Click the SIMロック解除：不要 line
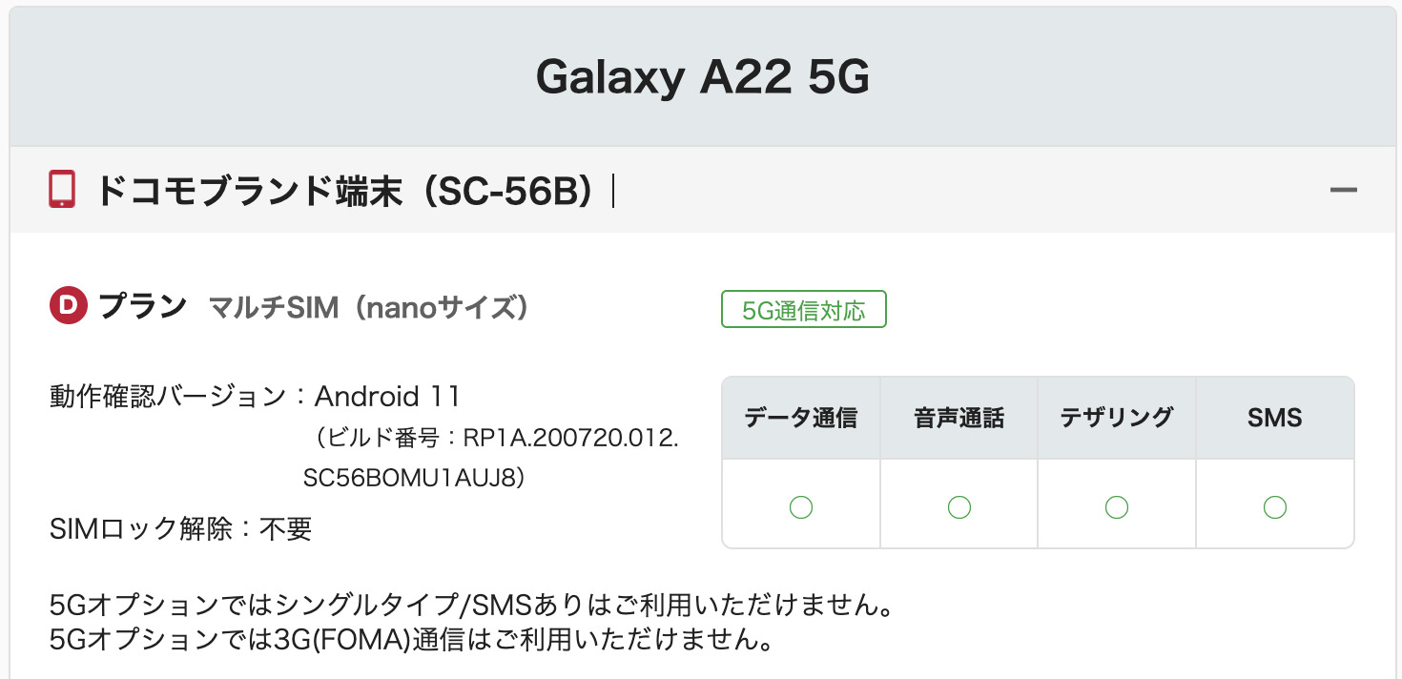 (180, 528)
